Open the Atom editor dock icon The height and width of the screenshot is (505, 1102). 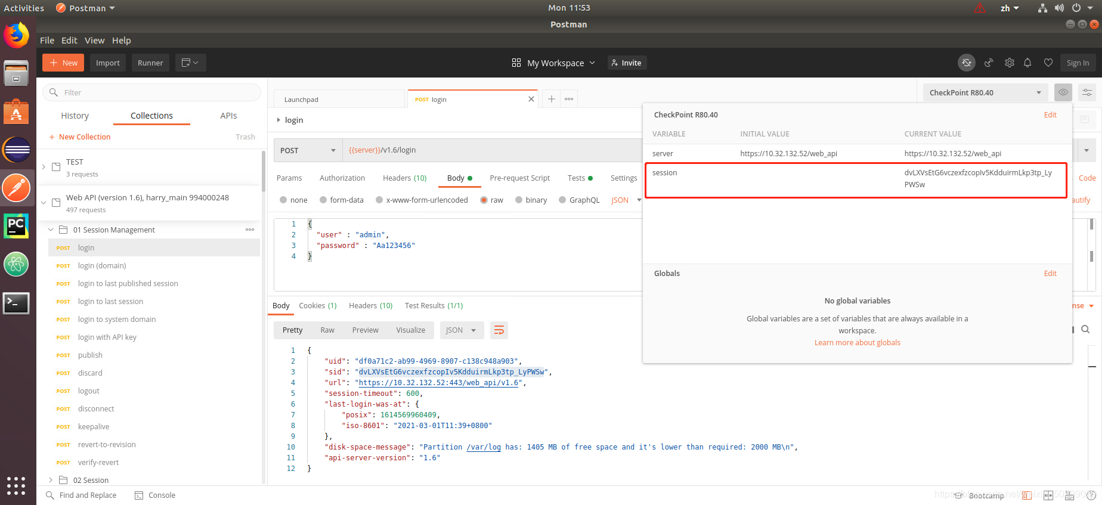(x=17, y=264)
